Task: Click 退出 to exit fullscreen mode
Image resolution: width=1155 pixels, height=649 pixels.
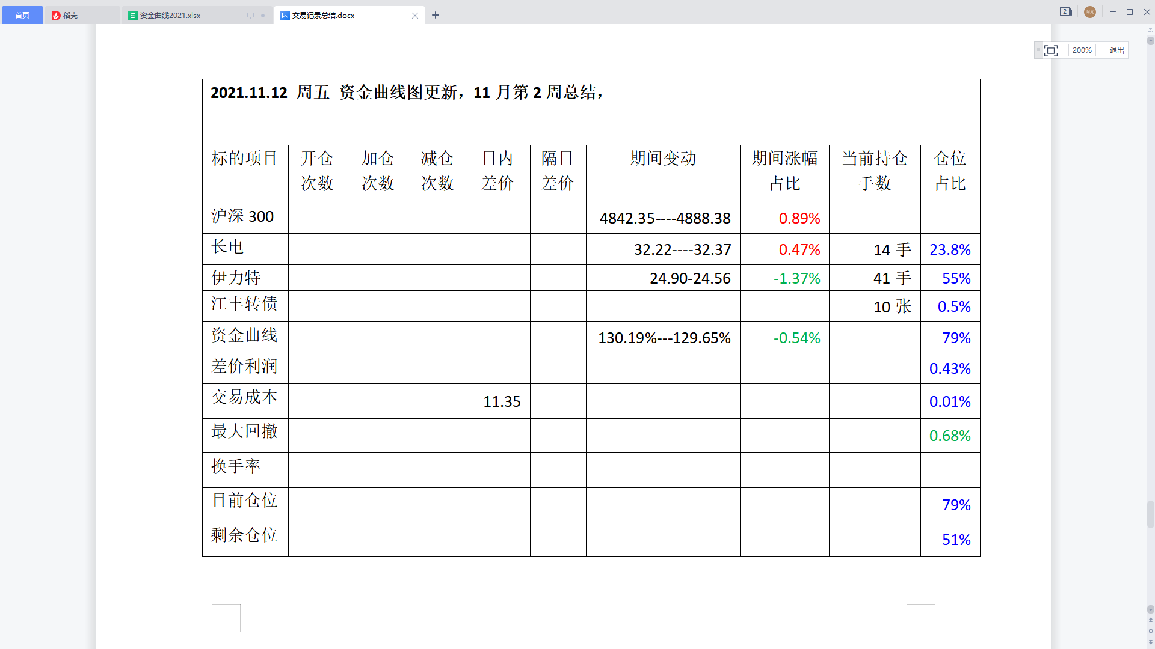Action: pos(1116,50)
